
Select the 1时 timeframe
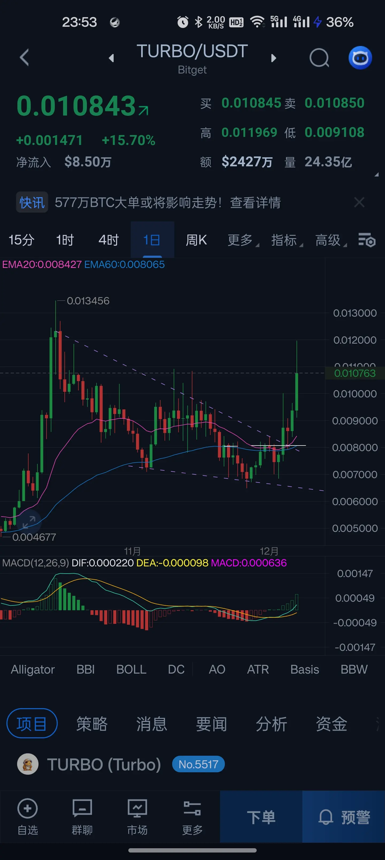[65, 240]
